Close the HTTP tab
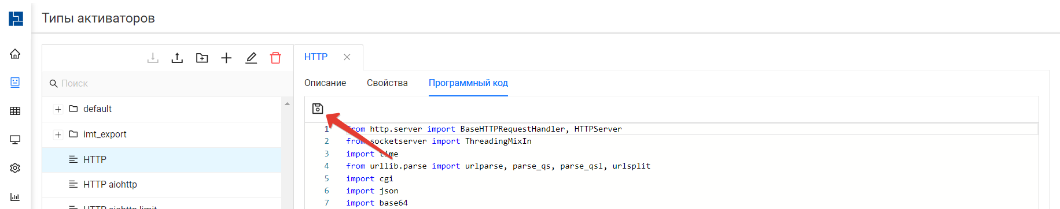Image resolution: width=1060 pixels, height=209 pixels. [x=347, y=57]
